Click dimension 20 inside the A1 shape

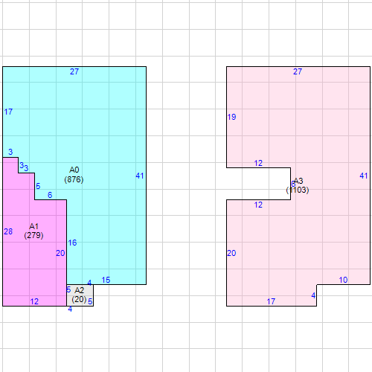pos(60,253)
